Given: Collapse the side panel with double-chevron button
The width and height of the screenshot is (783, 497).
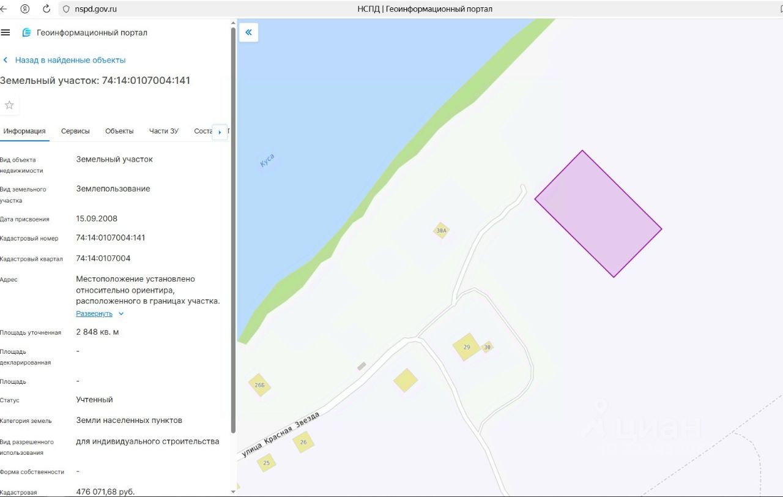Looking at the screenshot, I should coord(248,32).
